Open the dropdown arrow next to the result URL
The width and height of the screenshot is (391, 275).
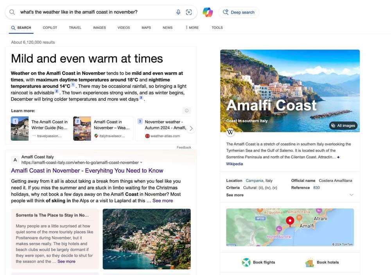[x=141, y=162]
